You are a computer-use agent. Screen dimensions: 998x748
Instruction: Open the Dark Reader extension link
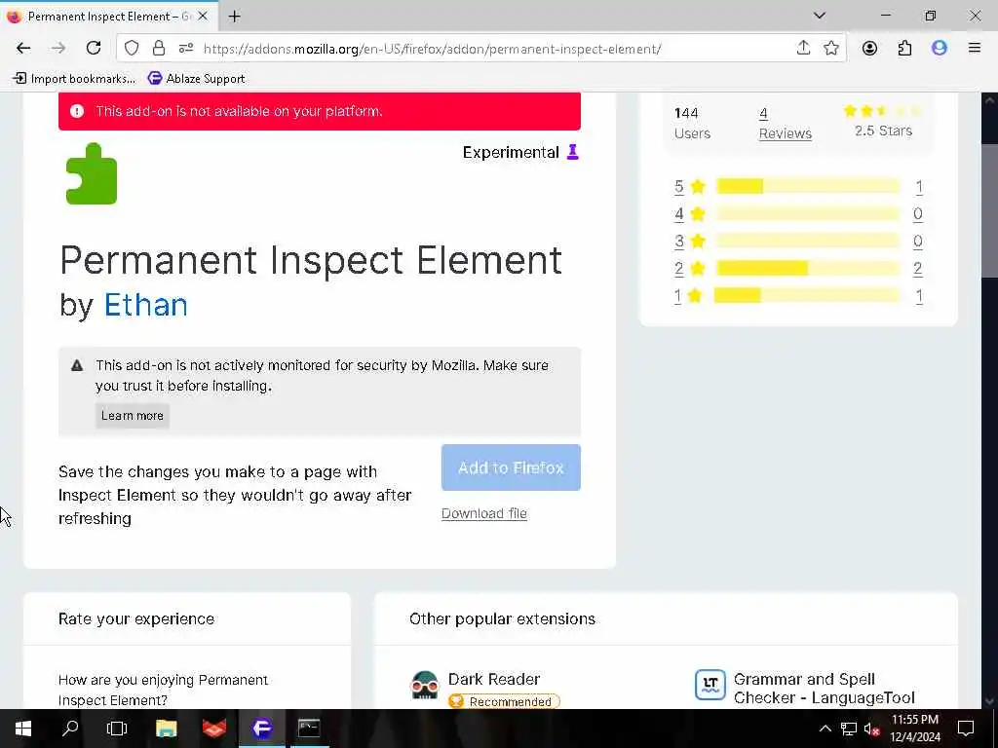494,679
